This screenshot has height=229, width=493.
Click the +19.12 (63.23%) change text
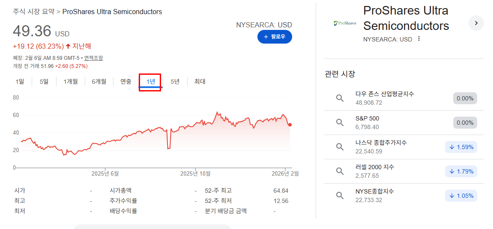[38, 47]
